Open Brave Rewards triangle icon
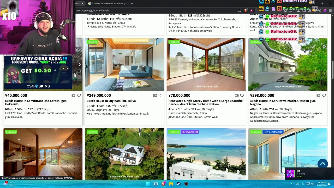The height and width of the screenshot is (188, 334). 251,10
